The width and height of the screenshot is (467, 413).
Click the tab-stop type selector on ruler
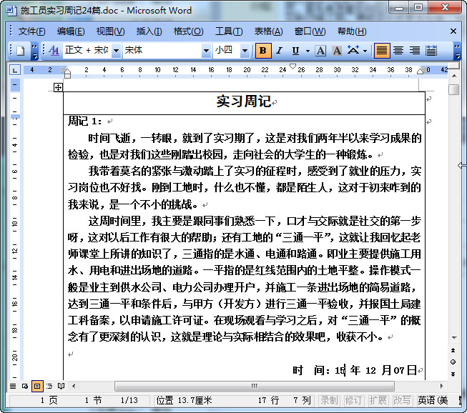15,70
